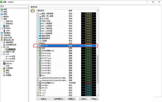This screenshot has width=162, height=102.
Task: Open the 稳定性 settings icon
Action: (x=2, y=17)
